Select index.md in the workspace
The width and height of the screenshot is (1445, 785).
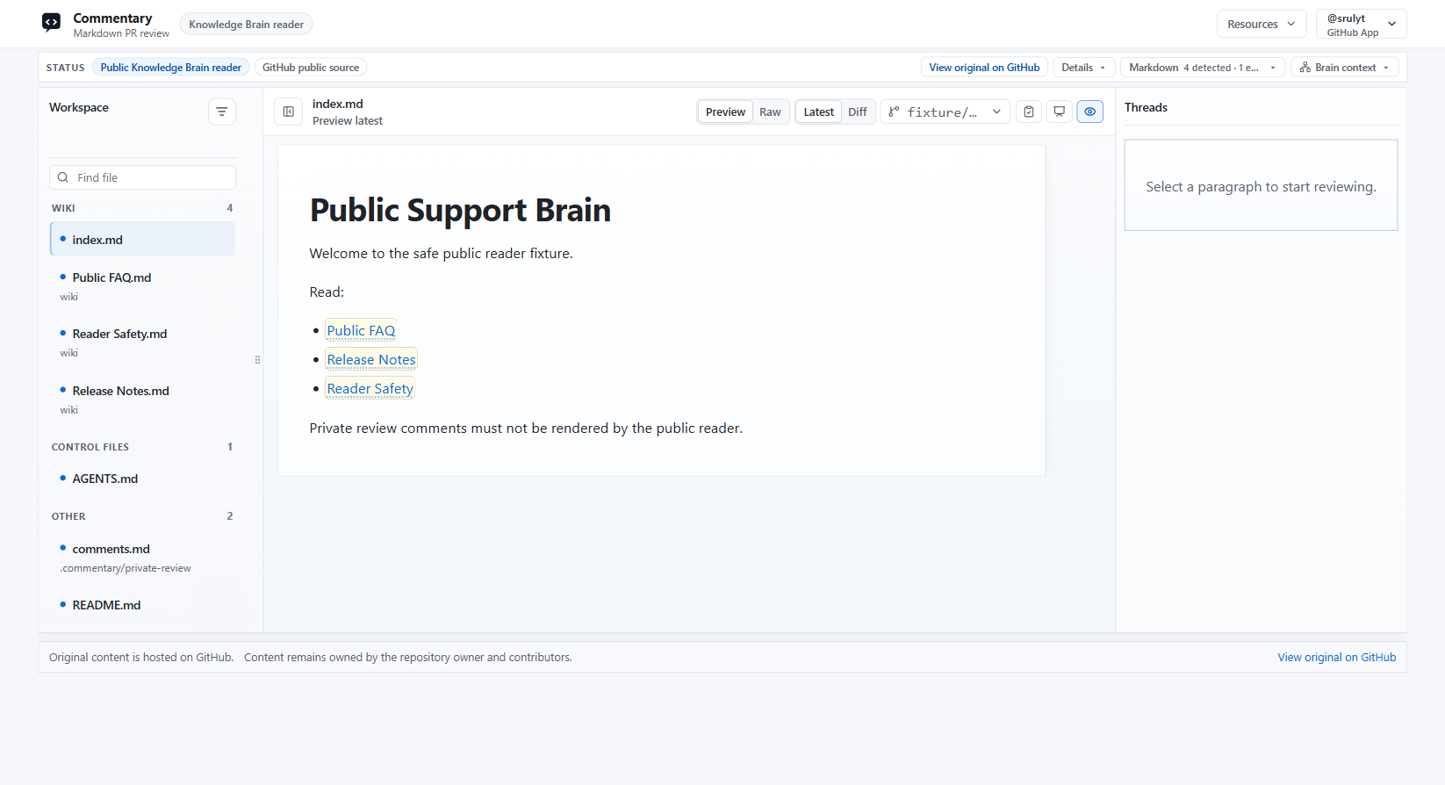142,239
